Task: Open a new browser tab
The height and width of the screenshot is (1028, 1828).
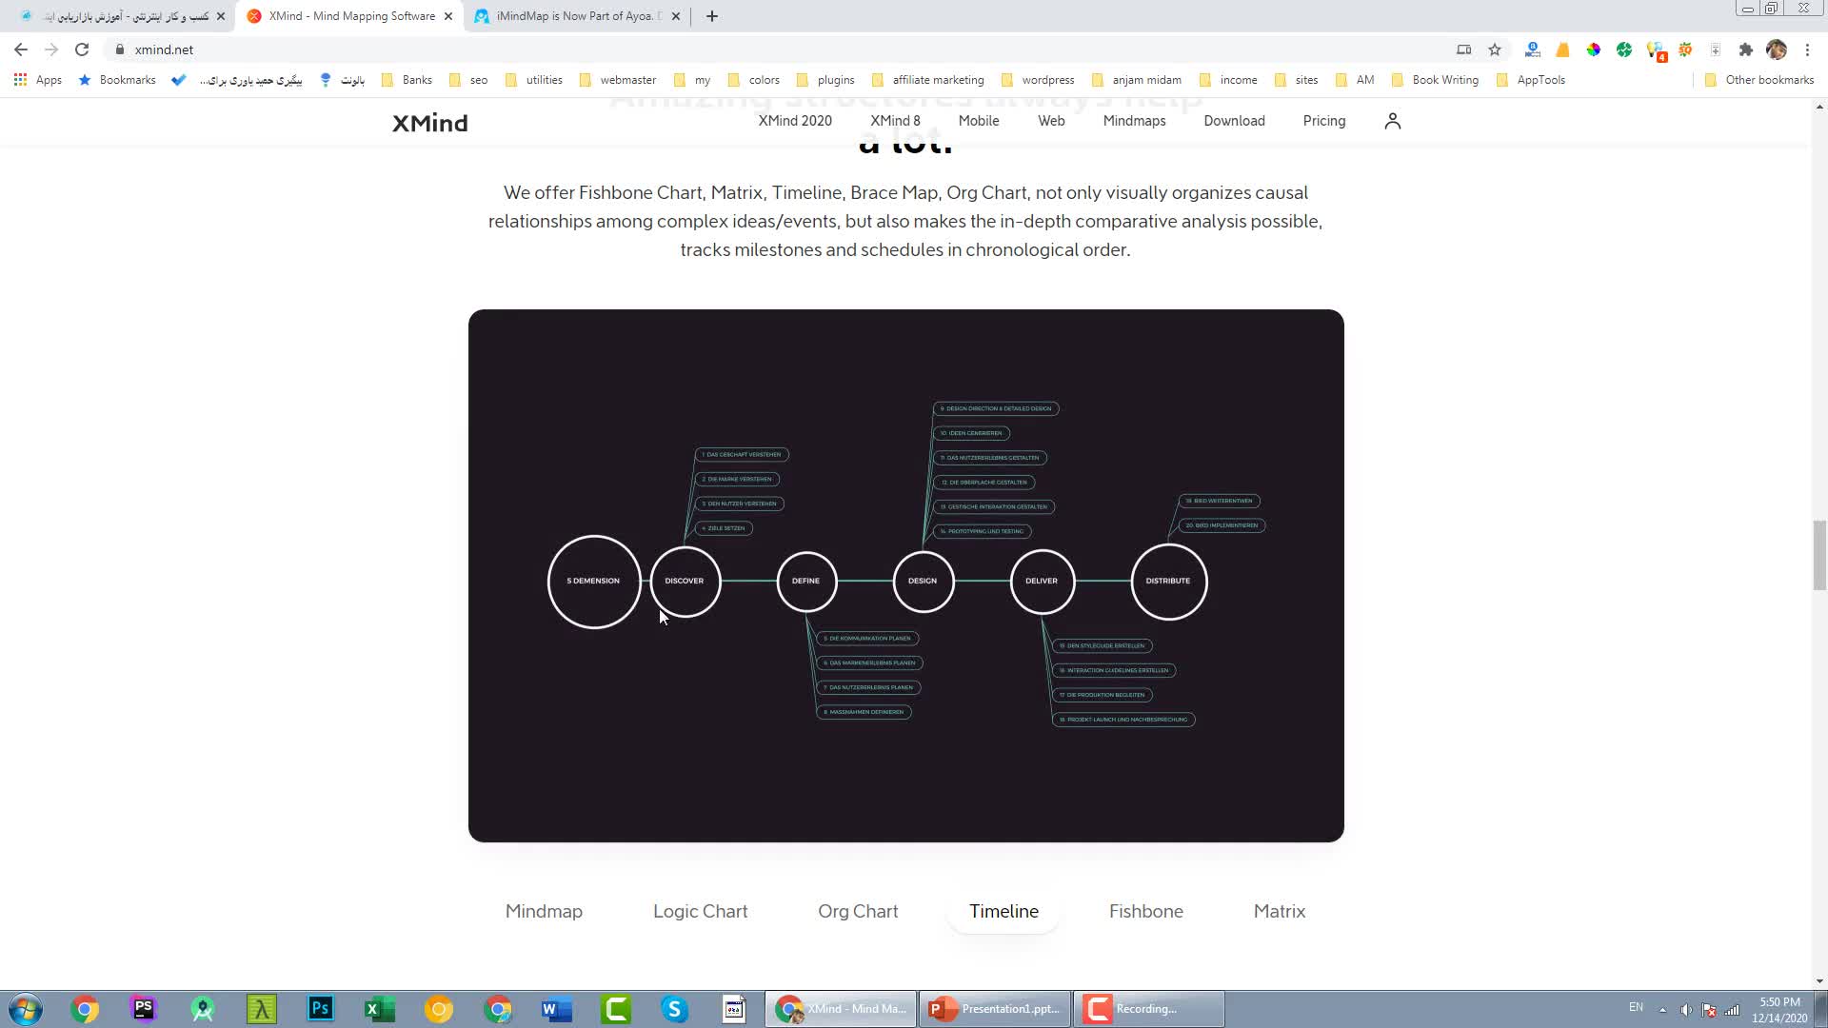Action: pos(712,16)
